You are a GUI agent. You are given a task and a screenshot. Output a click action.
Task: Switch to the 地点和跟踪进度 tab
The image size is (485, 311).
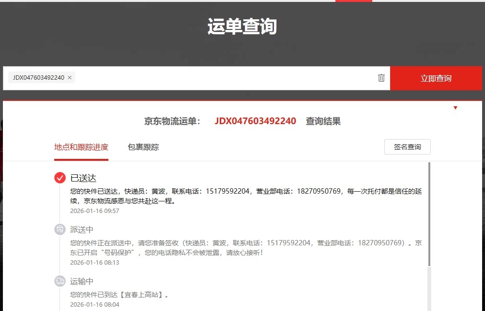(81, 147)
